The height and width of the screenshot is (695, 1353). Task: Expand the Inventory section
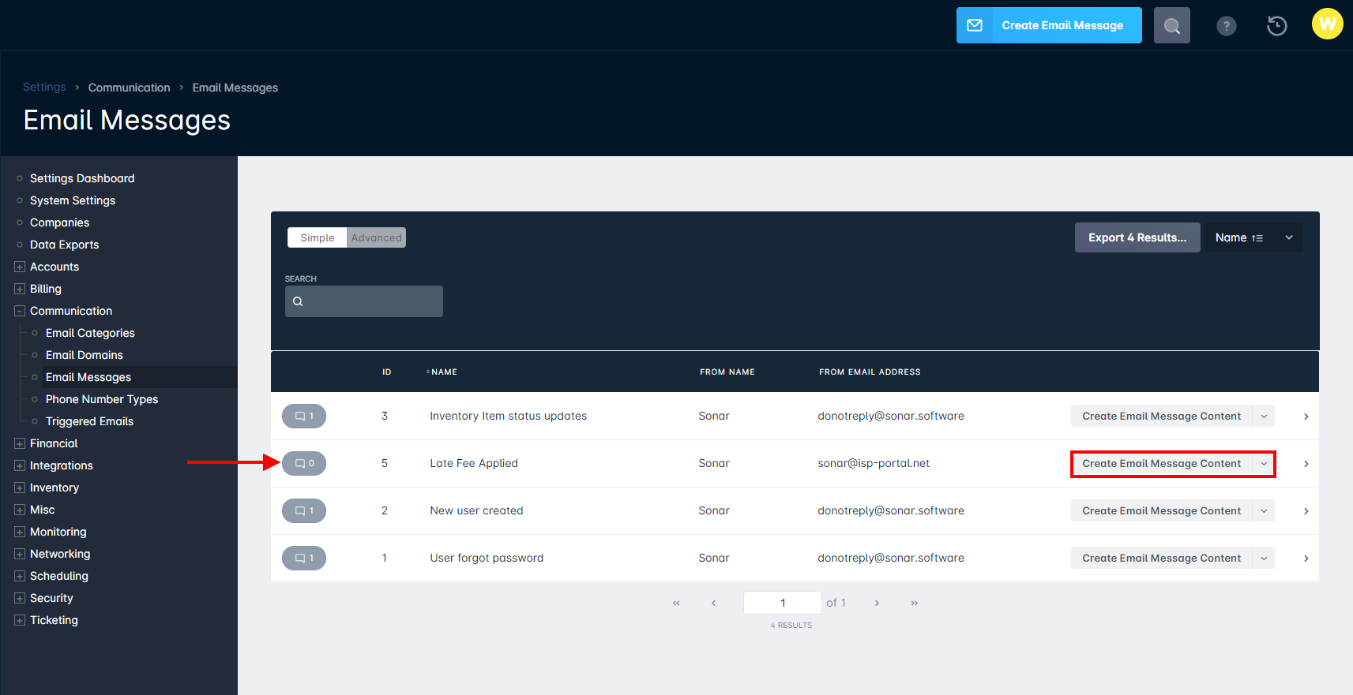click(20, 488)
